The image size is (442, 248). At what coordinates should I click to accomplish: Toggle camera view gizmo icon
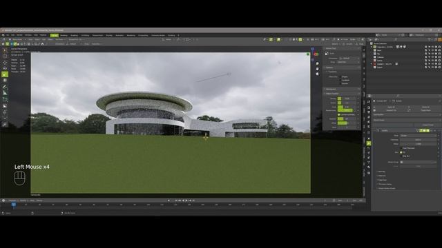(x=317, y=74)
